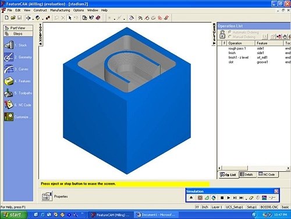Screen dimensions: 291x219
Task: Single-step the simulation
Action: pos(235,197)
